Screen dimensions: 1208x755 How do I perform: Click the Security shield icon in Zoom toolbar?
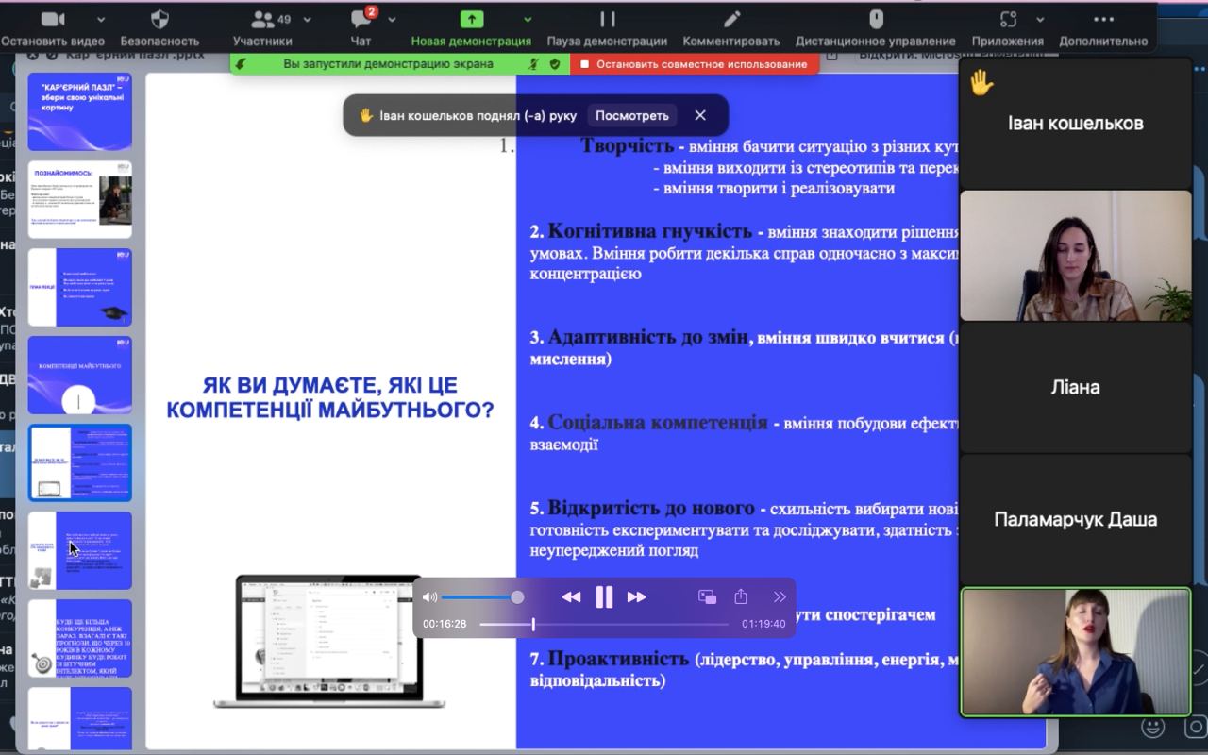pos(159,20)
